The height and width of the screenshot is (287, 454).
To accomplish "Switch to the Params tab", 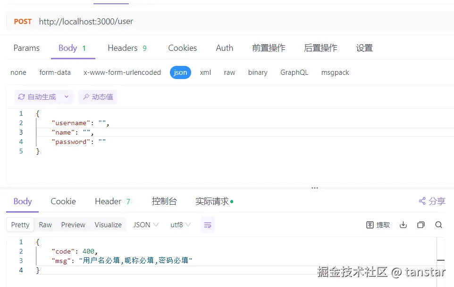I will [26, 48].
